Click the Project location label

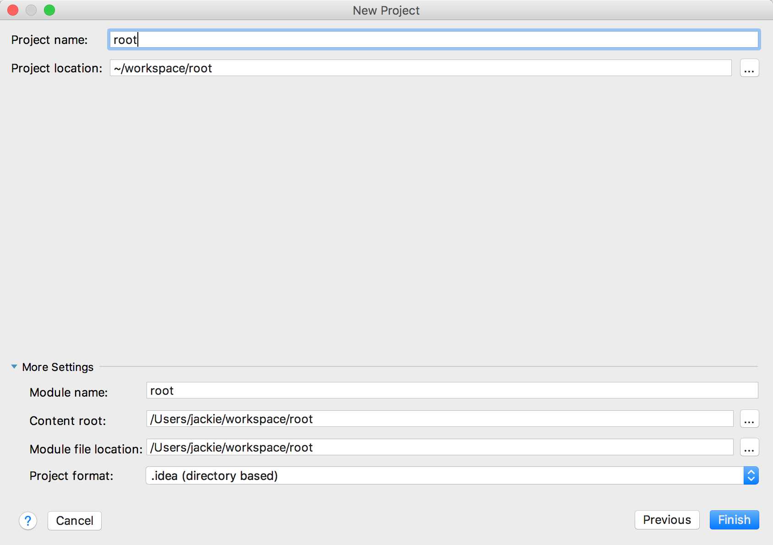(x=57, y=68)
